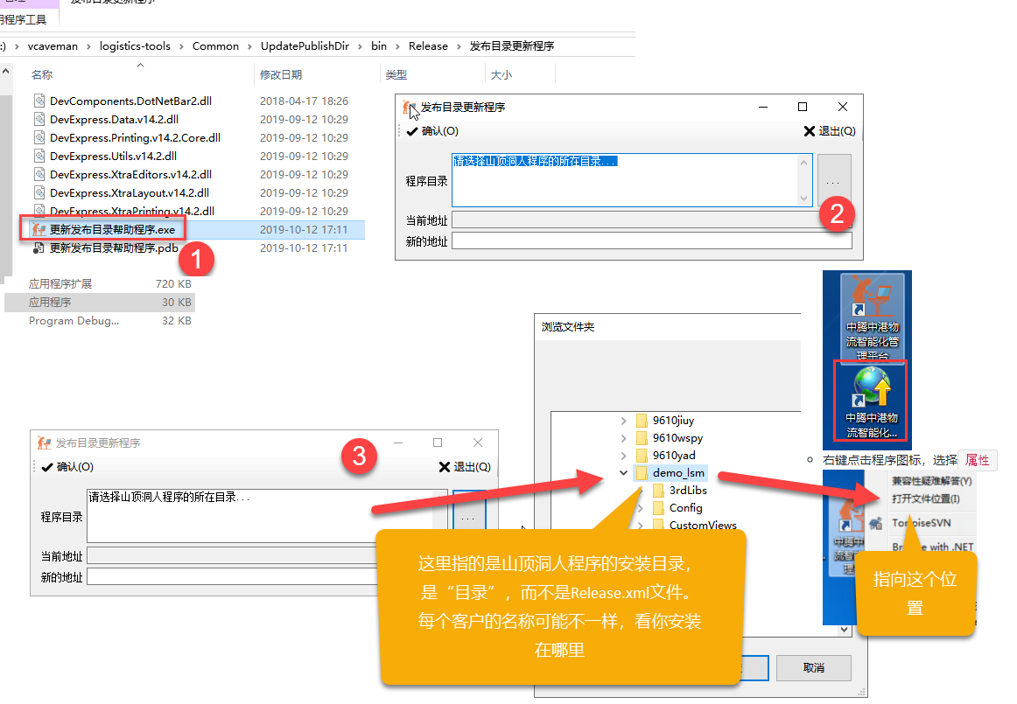Image resolution: width=1017 pixels, height=704 pixels.
Task: Select the 更新发布目录帮助程序.pdb file icon
Action: 39,248
